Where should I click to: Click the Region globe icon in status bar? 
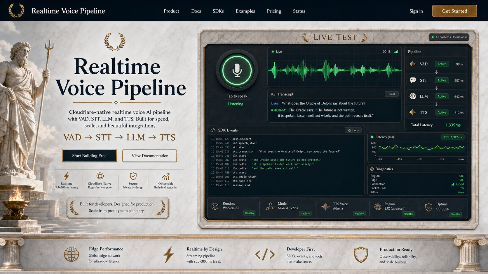378,207
